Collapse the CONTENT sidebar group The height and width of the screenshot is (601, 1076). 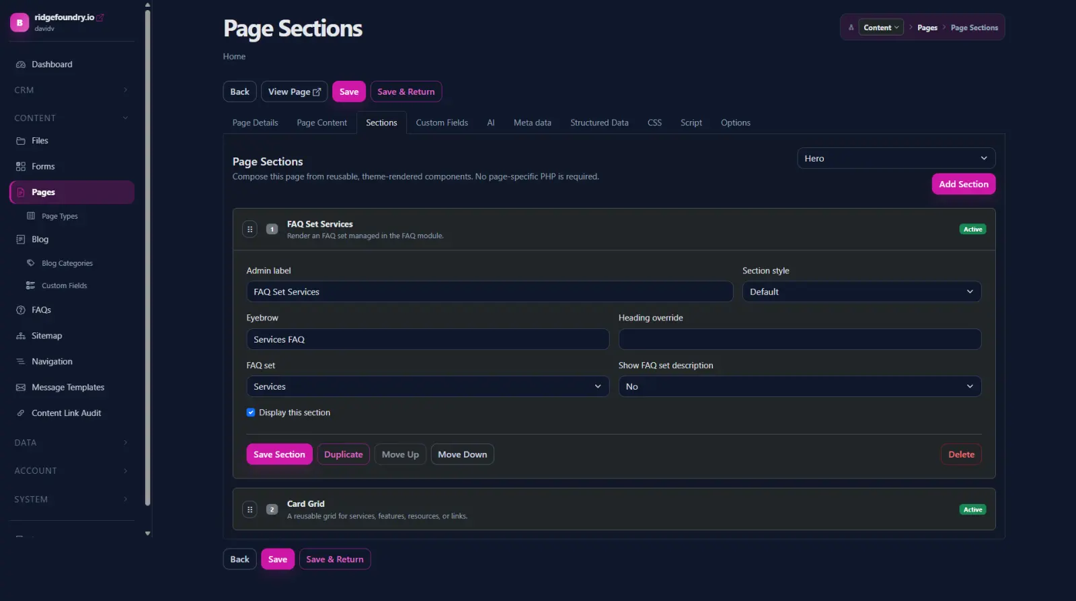coord(71,118)
